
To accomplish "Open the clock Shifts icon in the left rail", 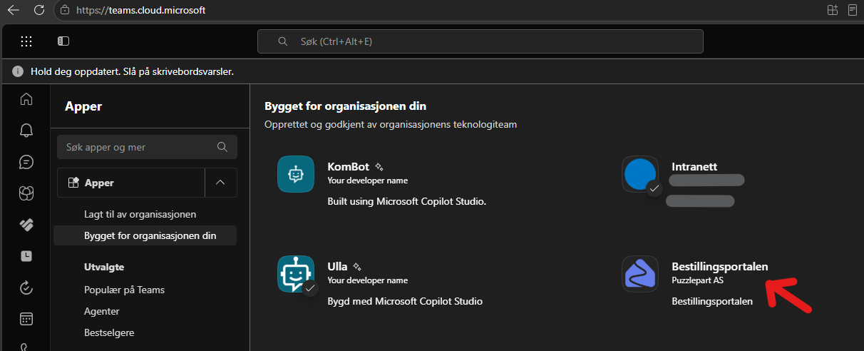I will point(26,256).
